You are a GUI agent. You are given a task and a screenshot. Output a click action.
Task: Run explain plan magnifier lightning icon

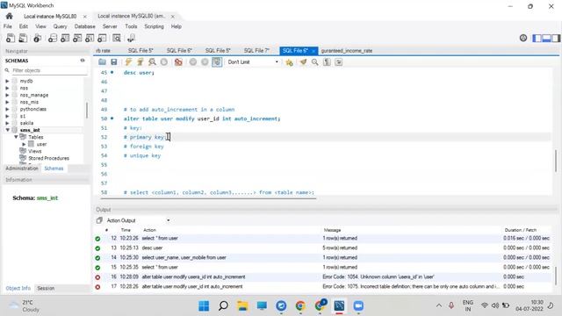(x=152, y=62)
